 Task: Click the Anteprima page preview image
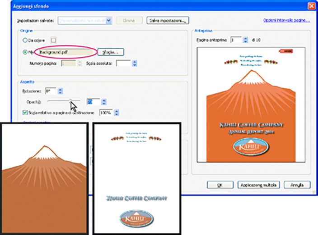(251, 104)
